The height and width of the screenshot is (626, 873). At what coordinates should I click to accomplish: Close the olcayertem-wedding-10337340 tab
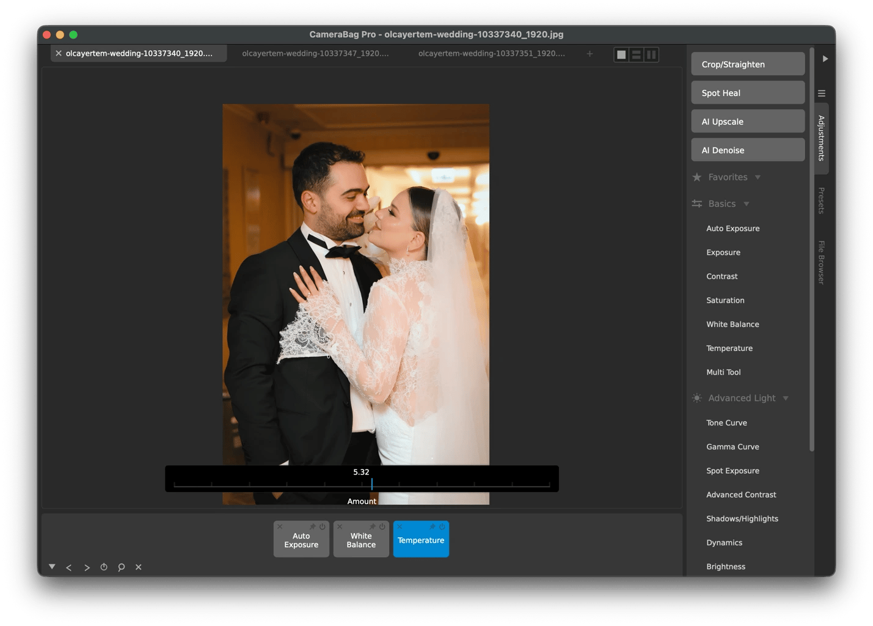[x=59, y=54]
